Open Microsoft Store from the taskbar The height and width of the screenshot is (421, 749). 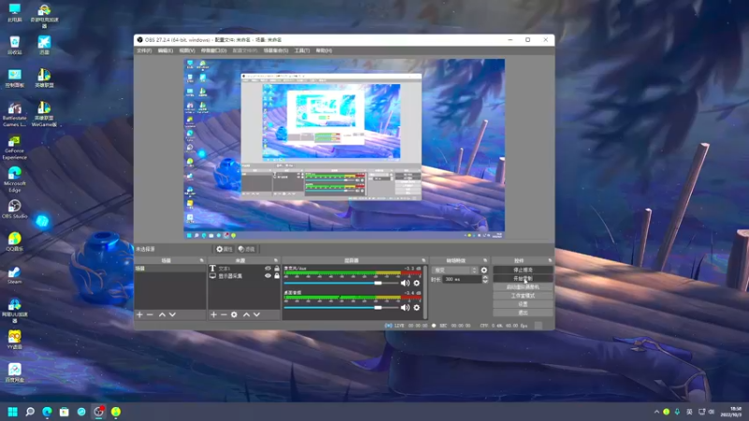tap(64, 412)
